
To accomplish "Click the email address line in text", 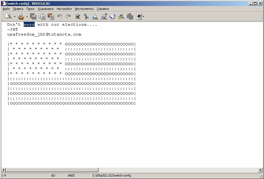I will (44, 34).
